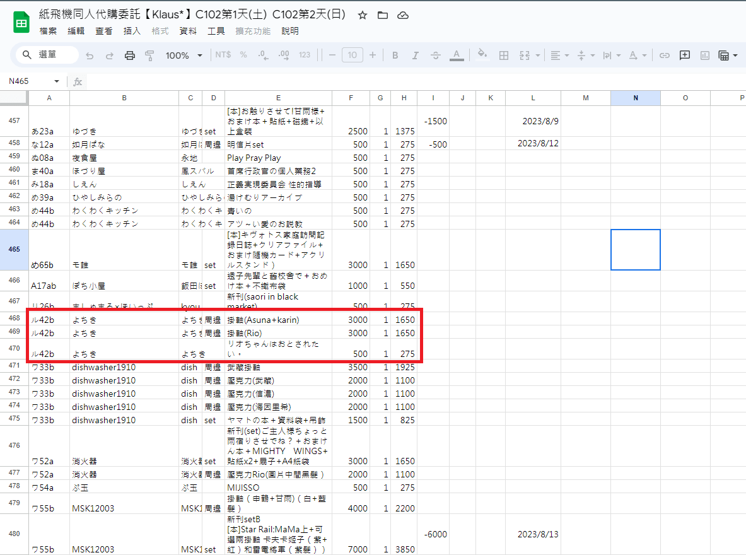Open the 100% zoom dropdown
Image resolution: width=746 pixels, height=555 pixels.
coord(184,56)
